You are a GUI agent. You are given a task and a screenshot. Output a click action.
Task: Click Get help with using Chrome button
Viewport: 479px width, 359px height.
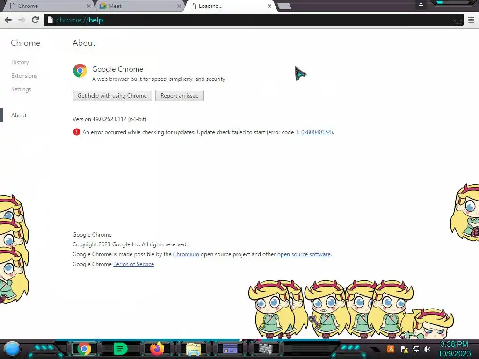coord(112,95)
